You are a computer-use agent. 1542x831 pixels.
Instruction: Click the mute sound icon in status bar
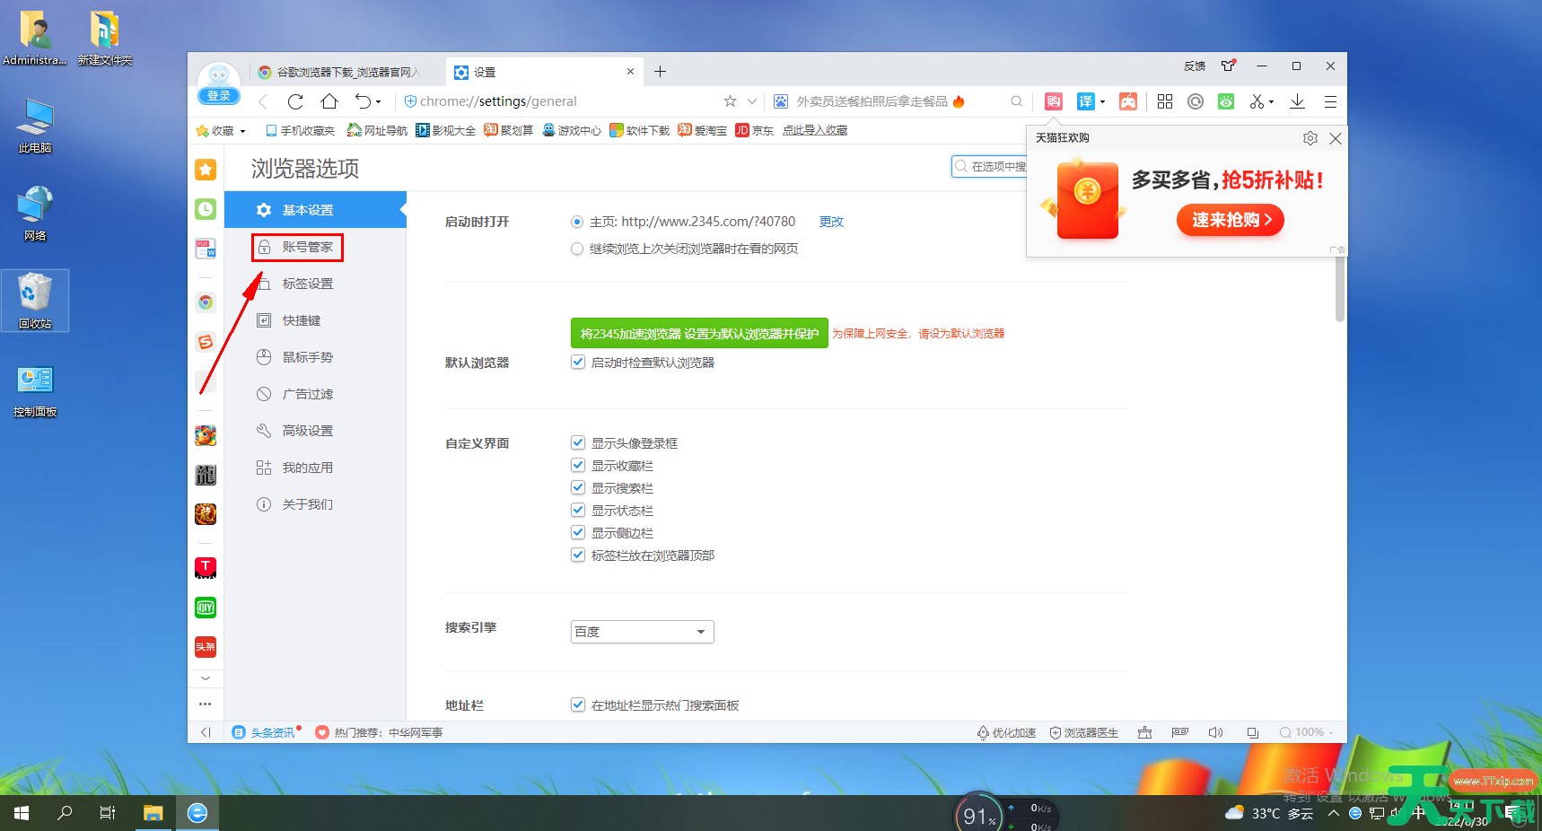click(x=1215, y=732)
